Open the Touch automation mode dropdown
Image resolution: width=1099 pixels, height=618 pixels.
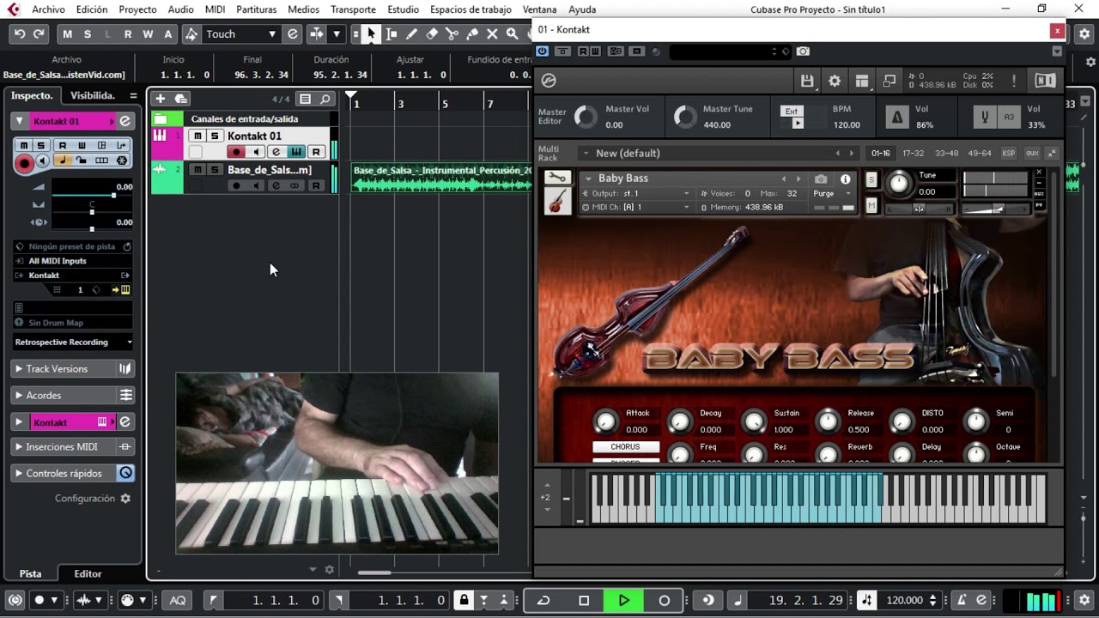(240, 34)
